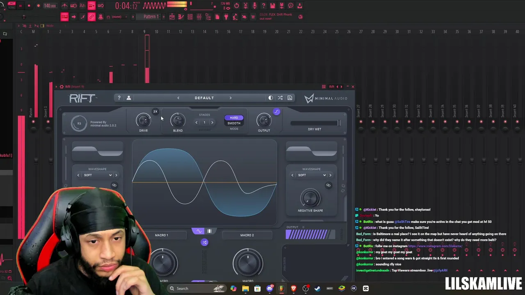Go to previous Rift preset arrow
Image resolution: width=525 pixels, height=295 pixels.
178,98
